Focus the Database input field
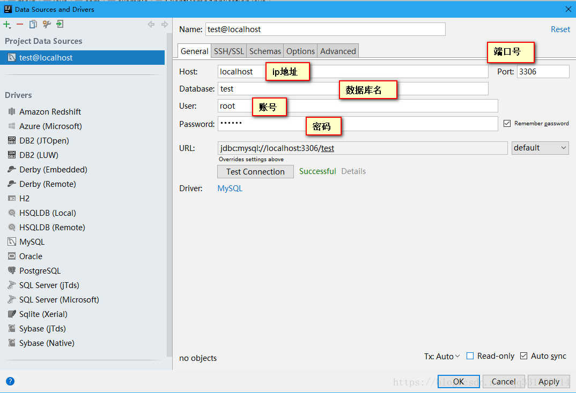This screenshot has width=576, height=393. (353, 89)
